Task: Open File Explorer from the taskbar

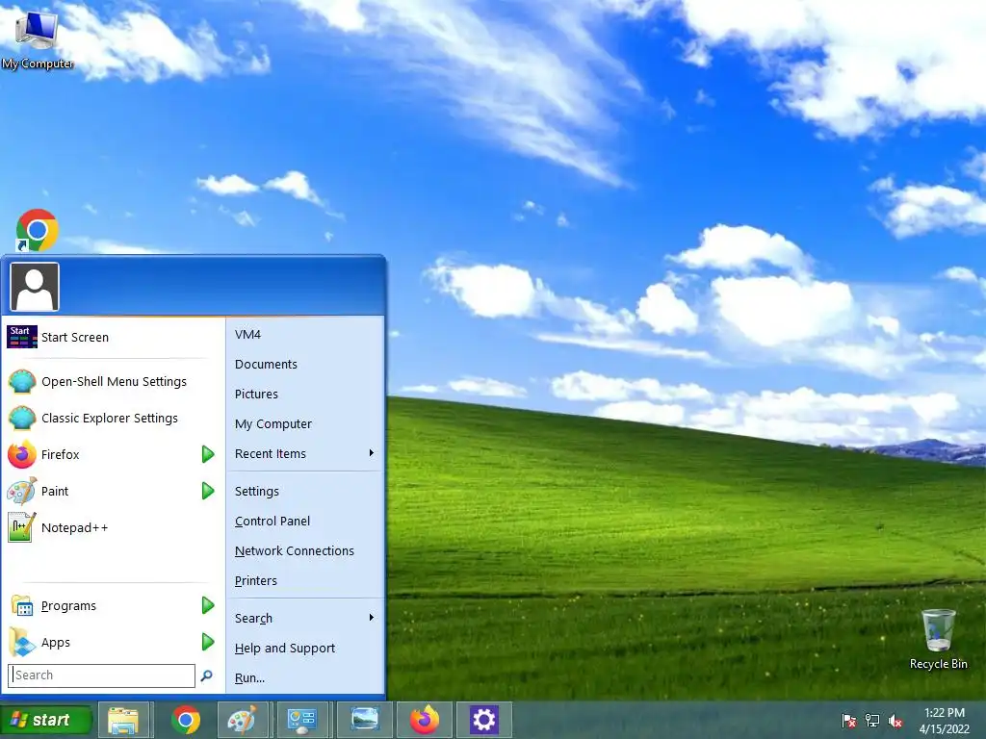Action: pos(123,720)
